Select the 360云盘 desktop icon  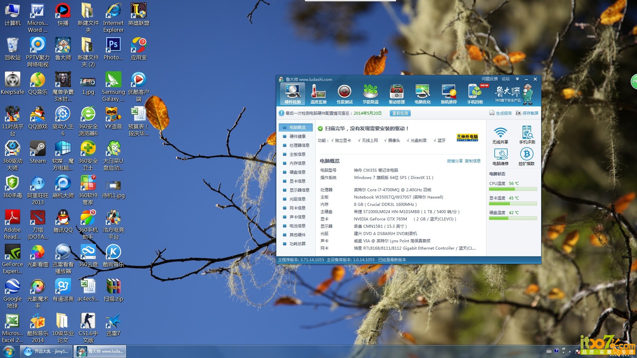(88, 256)
